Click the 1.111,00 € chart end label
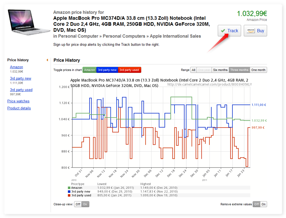The image size is (286, 218). [259, 105]
